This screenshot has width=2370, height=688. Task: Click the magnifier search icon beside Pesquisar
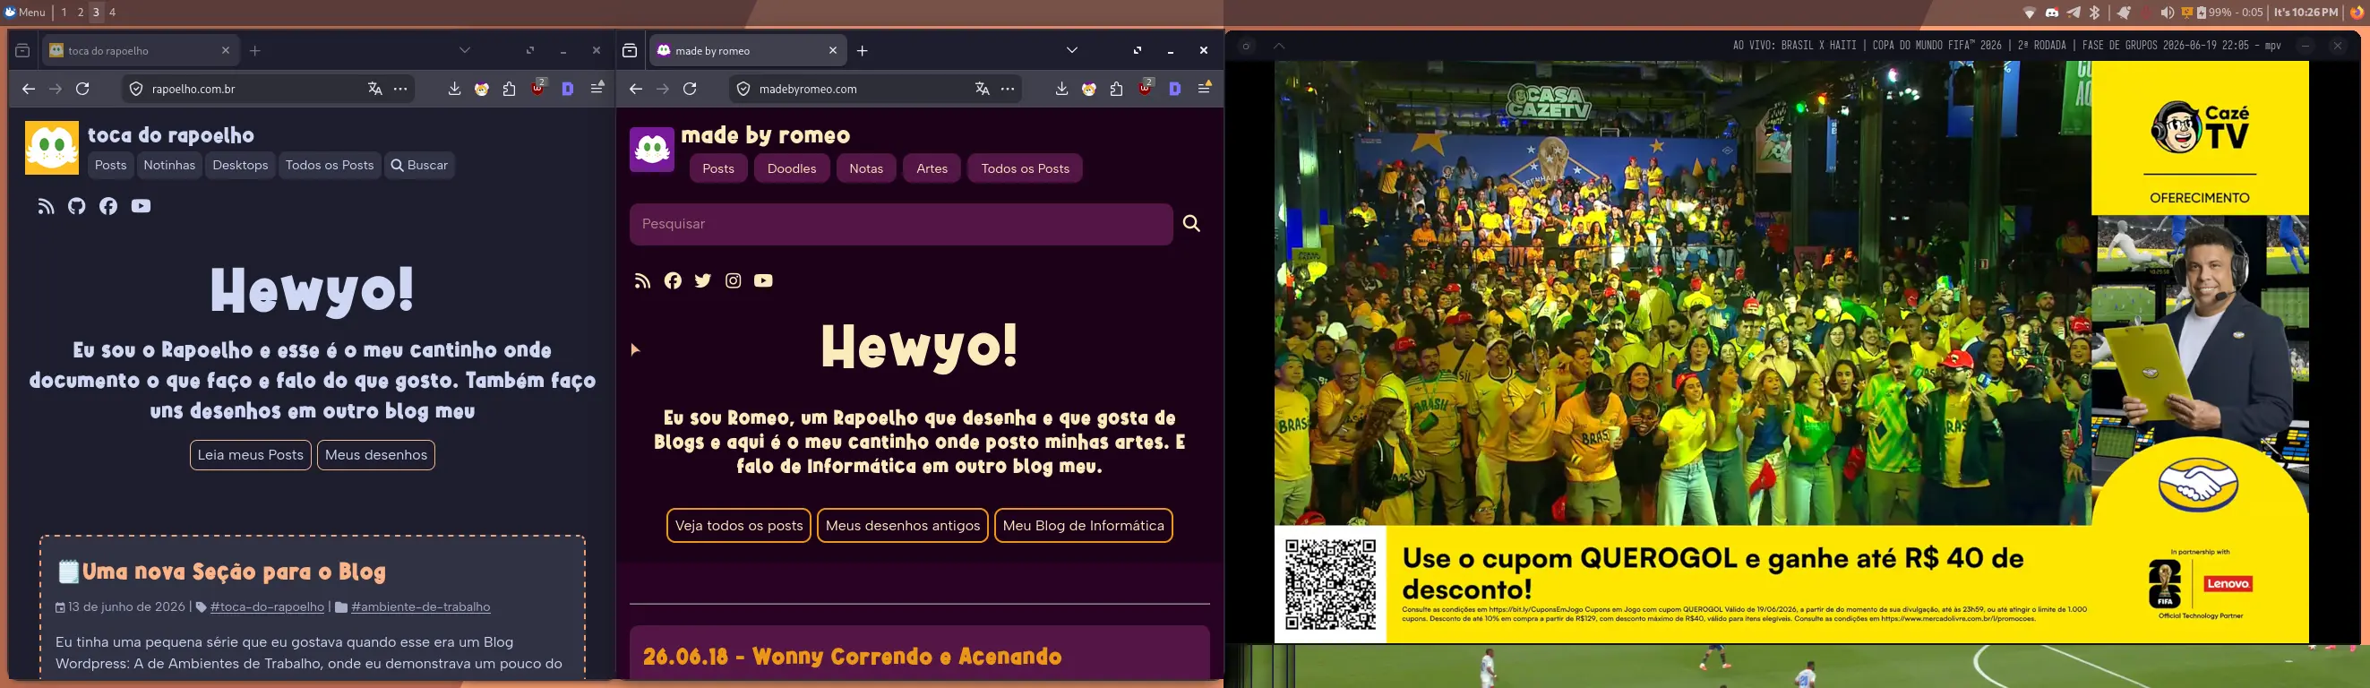(1191, 223)
